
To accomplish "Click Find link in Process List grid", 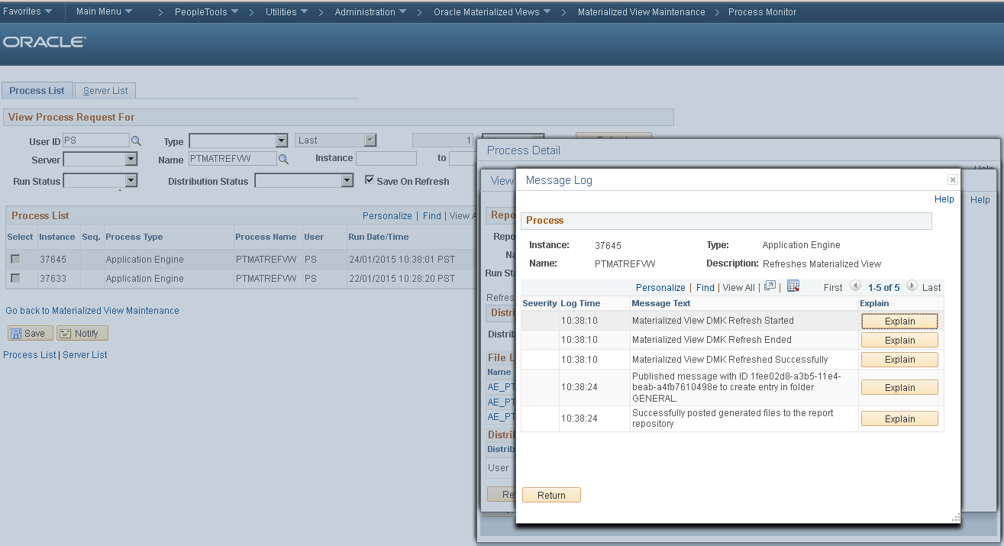I will (432, 216).
